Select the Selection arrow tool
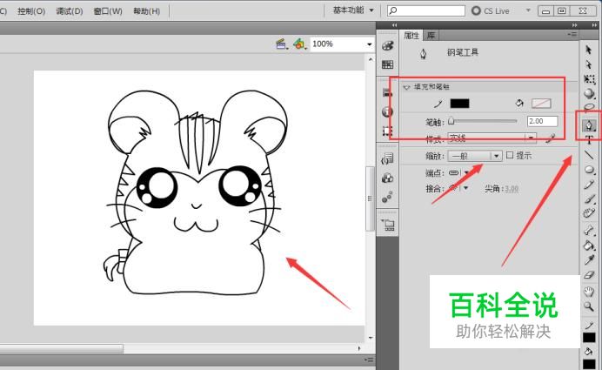 pyautogui.click(x=589, y=50)
